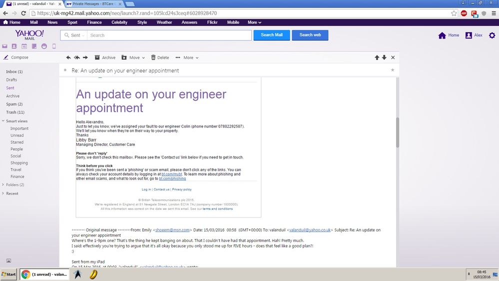Click the mail search input field
This screenshot has height=281, width=499.
click(x=169, y=35)
